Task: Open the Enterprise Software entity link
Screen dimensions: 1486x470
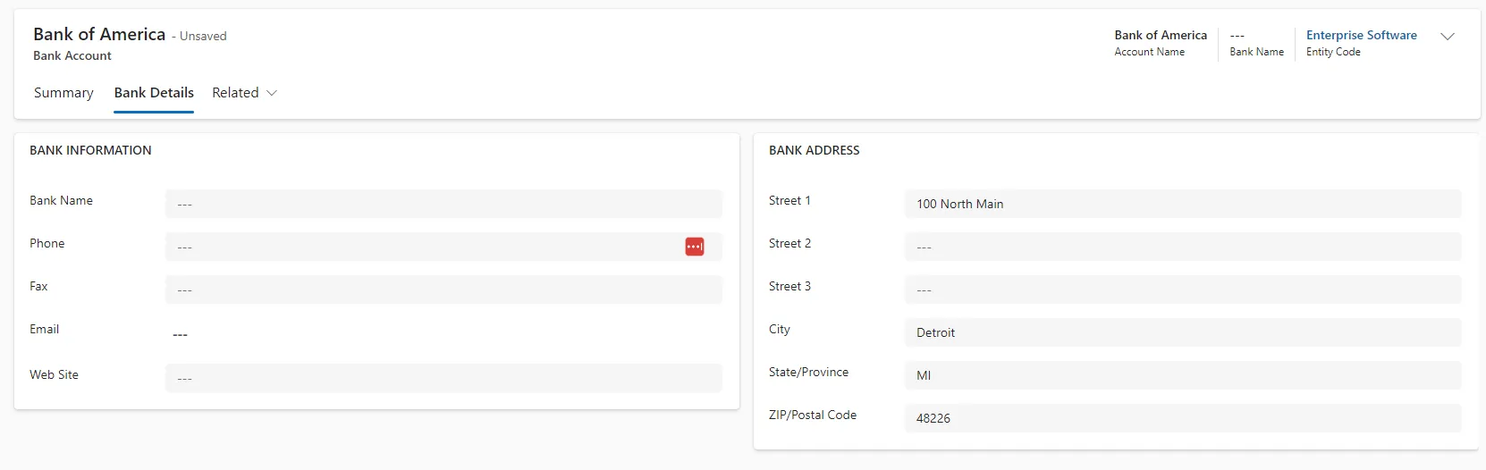Action: (x=1361, y=35)
